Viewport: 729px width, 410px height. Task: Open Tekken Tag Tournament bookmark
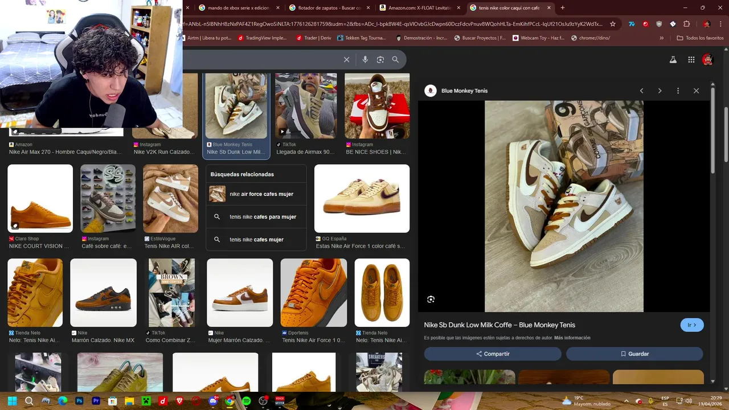click(362, 38)
